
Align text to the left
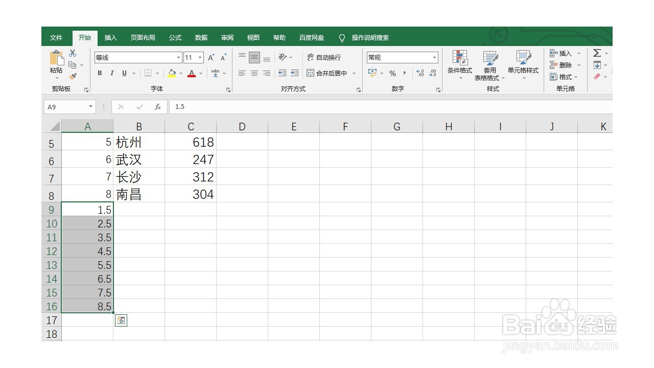[242, 73]
